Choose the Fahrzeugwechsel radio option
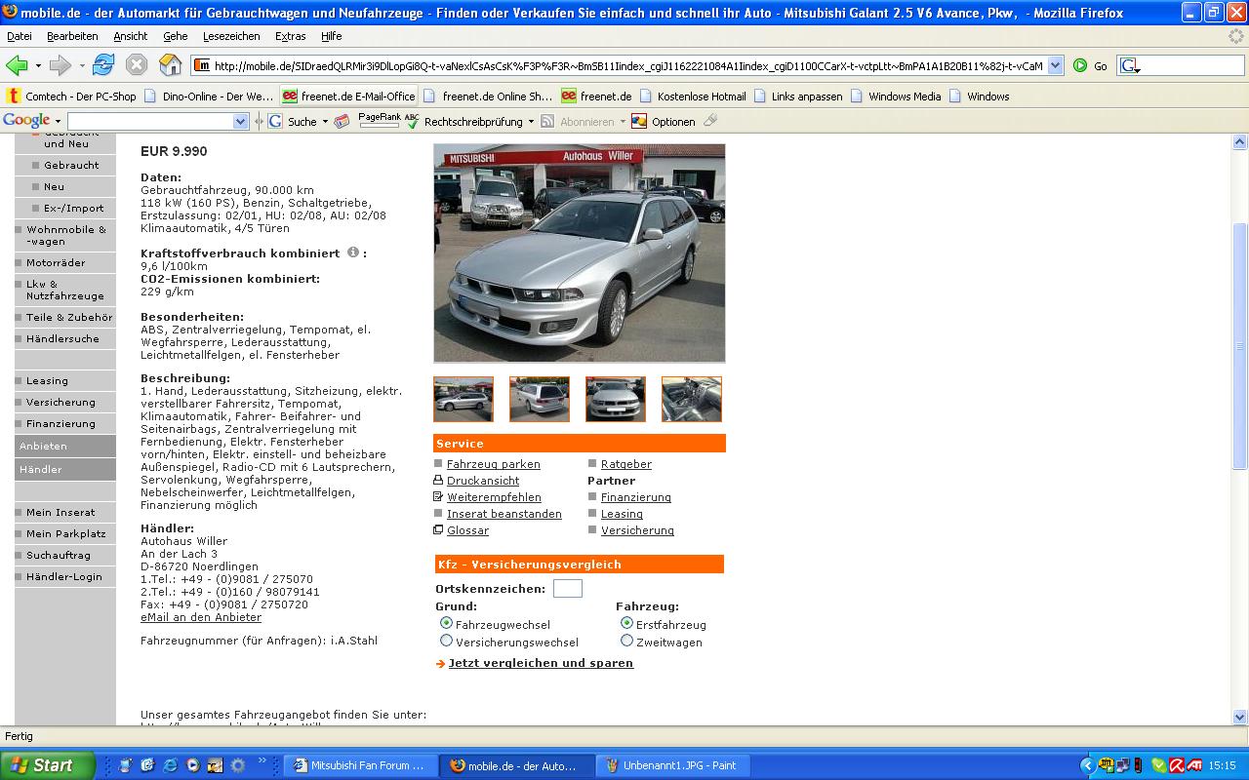 pyautogui.click(x=446, y=623)
